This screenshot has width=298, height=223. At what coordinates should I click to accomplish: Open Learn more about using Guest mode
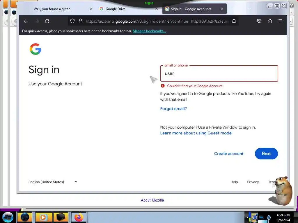196,133
